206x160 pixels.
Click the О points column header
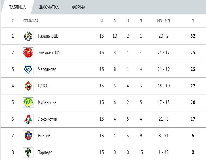193,21
